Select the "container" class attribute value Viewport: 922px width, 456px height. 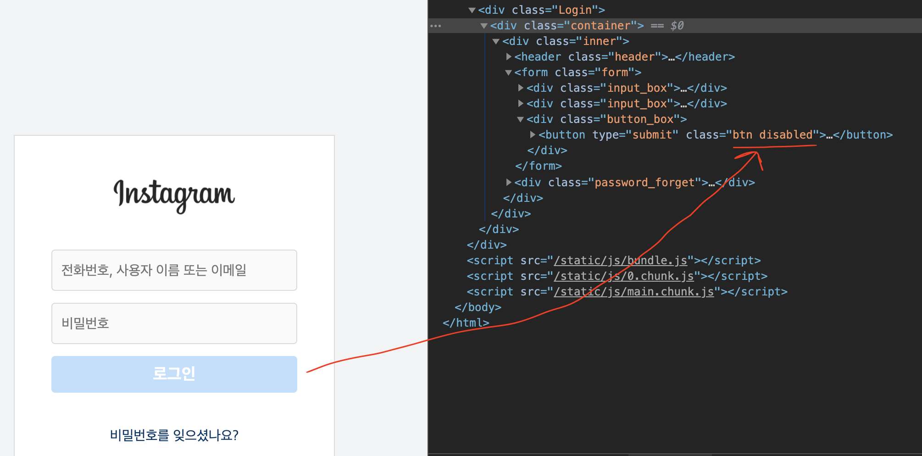pyautogui.click(x=601, y=26)
